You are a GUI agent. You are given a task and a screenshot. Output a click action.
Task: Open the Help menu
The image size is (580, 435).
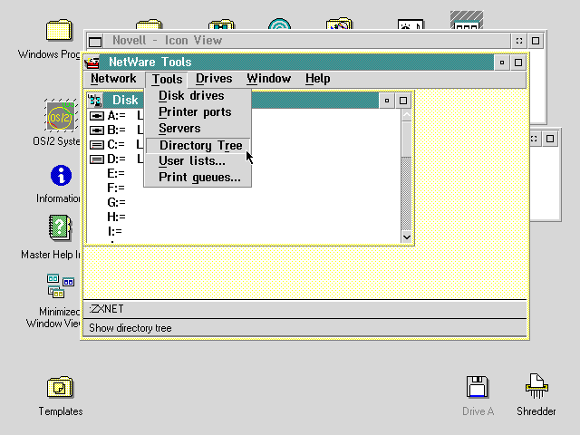318,79
